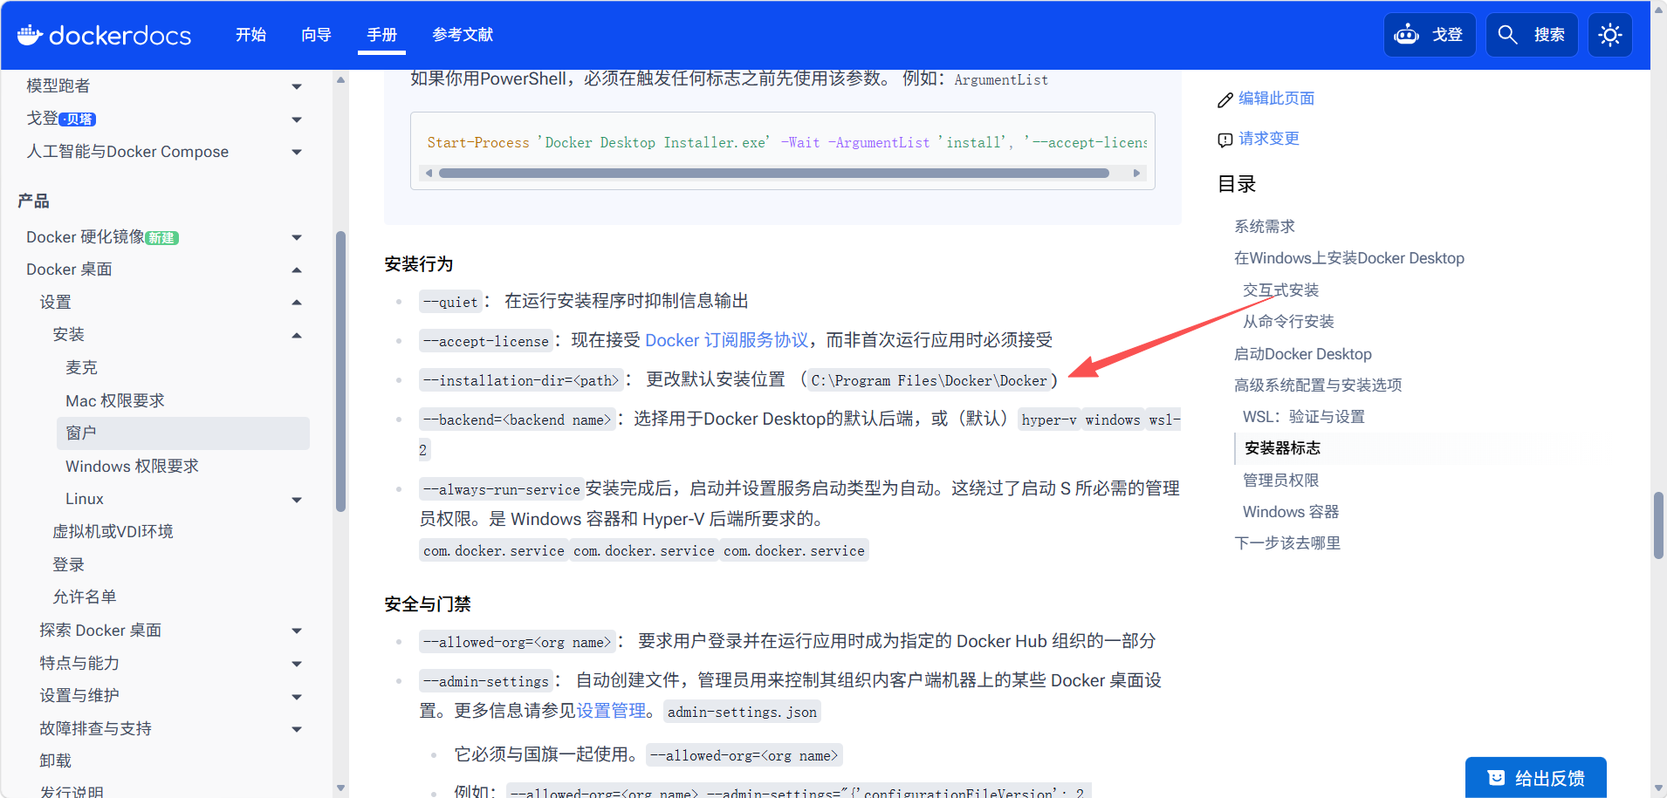Jump to 高级系统配置与安装选项 section
This screenshot has height=798, width=1667.
point(1318,385)
